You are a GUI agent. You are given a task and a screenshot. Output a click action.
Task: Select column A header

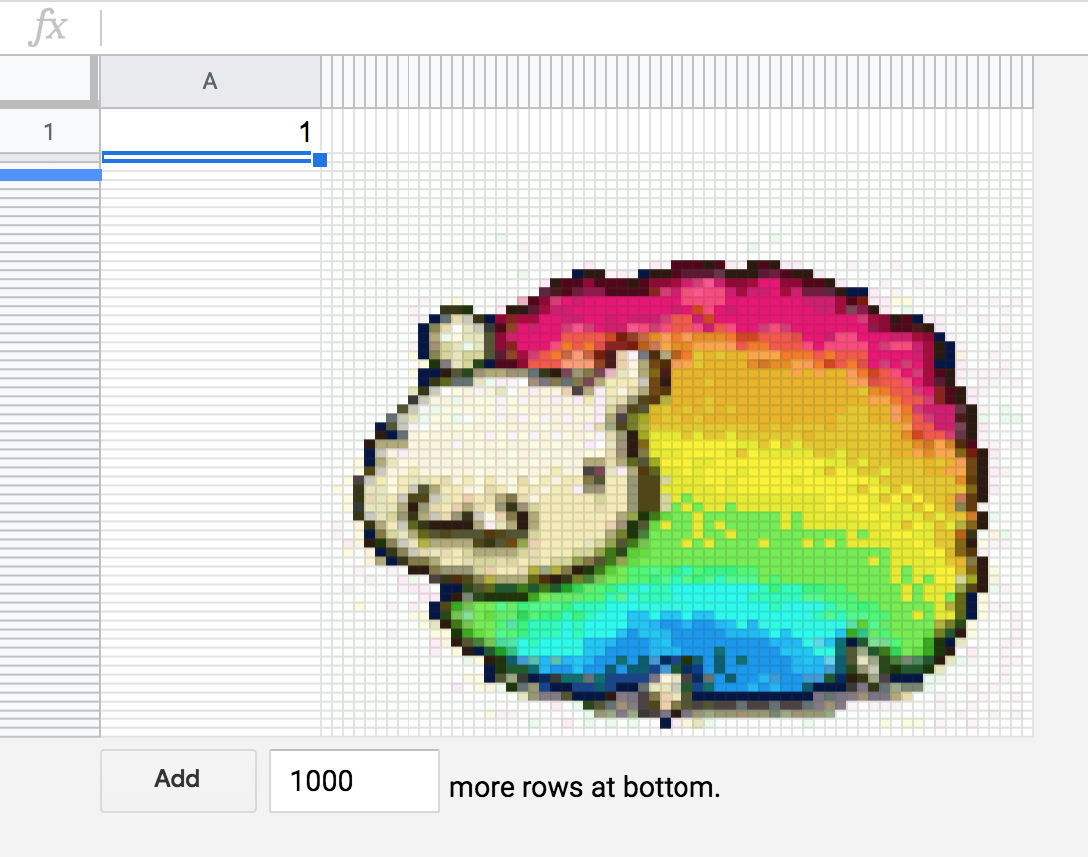pyautogui.click(x=210, y=81)
